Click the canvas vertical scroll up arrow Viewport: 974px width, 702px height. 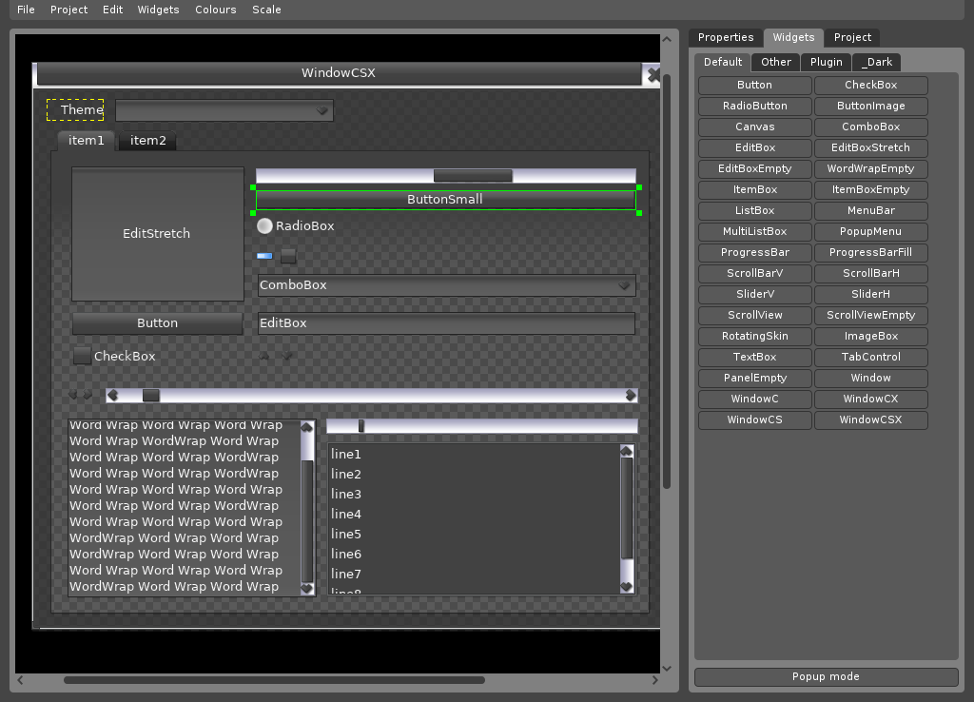tap(667, 39)
